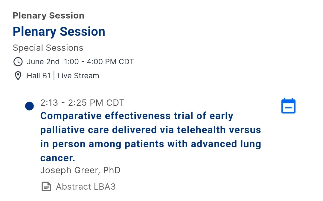Click the clock icon next to June 2nd
This screenshot has height=201, width=323.
[18, 62]
